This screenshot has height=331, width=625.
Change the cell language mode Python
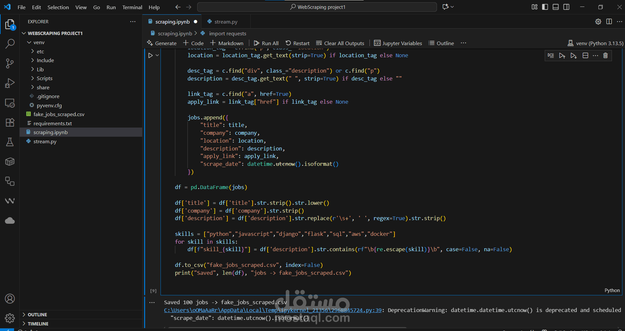612,290
